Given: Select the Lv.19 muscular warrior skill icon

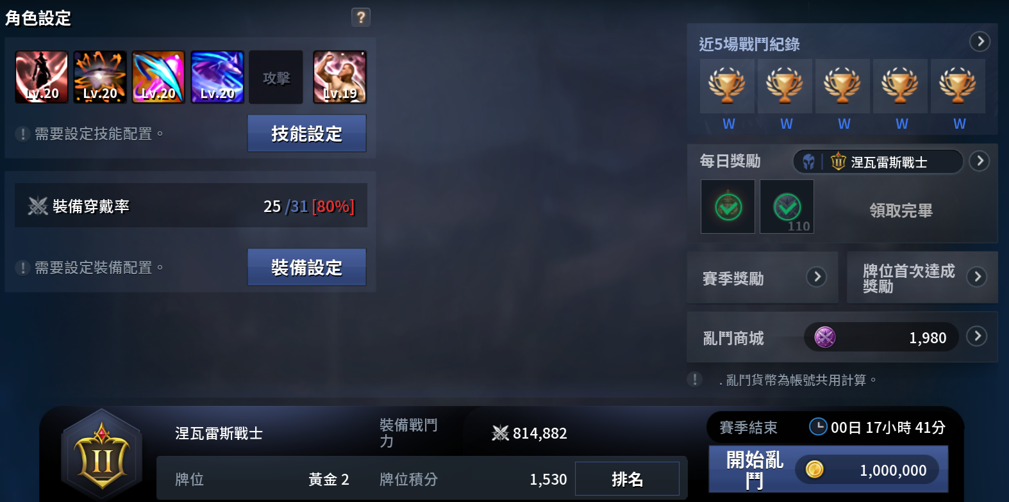Looking at the screenshot, I should tap(340, 77).
